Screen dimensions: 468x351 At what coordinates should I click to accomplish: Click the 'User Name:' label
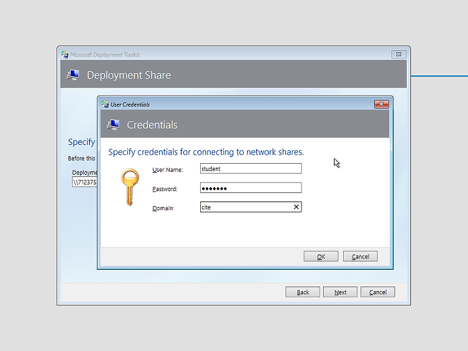[x=168, y=170]
